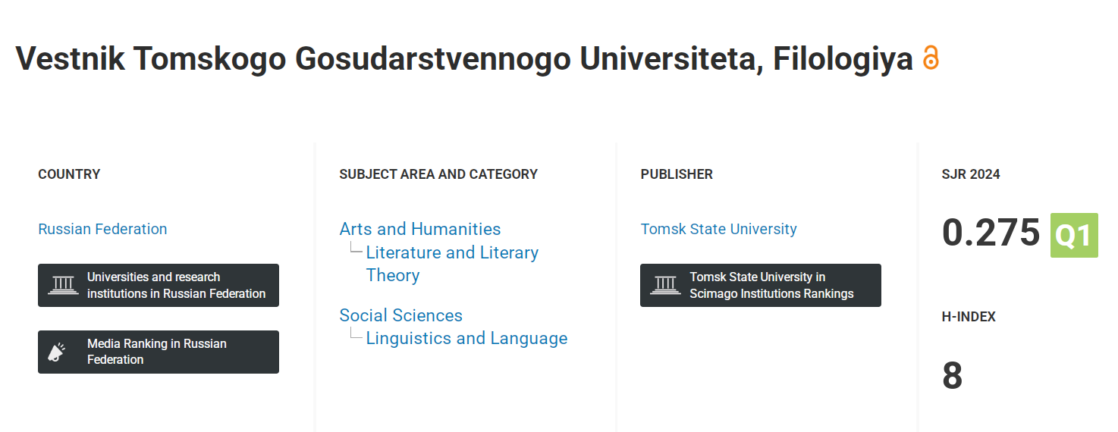The image size is (1118, 432).
Task: Open Tomsk State University in Scimago Institutions Rankings
Action: [761, 285]
